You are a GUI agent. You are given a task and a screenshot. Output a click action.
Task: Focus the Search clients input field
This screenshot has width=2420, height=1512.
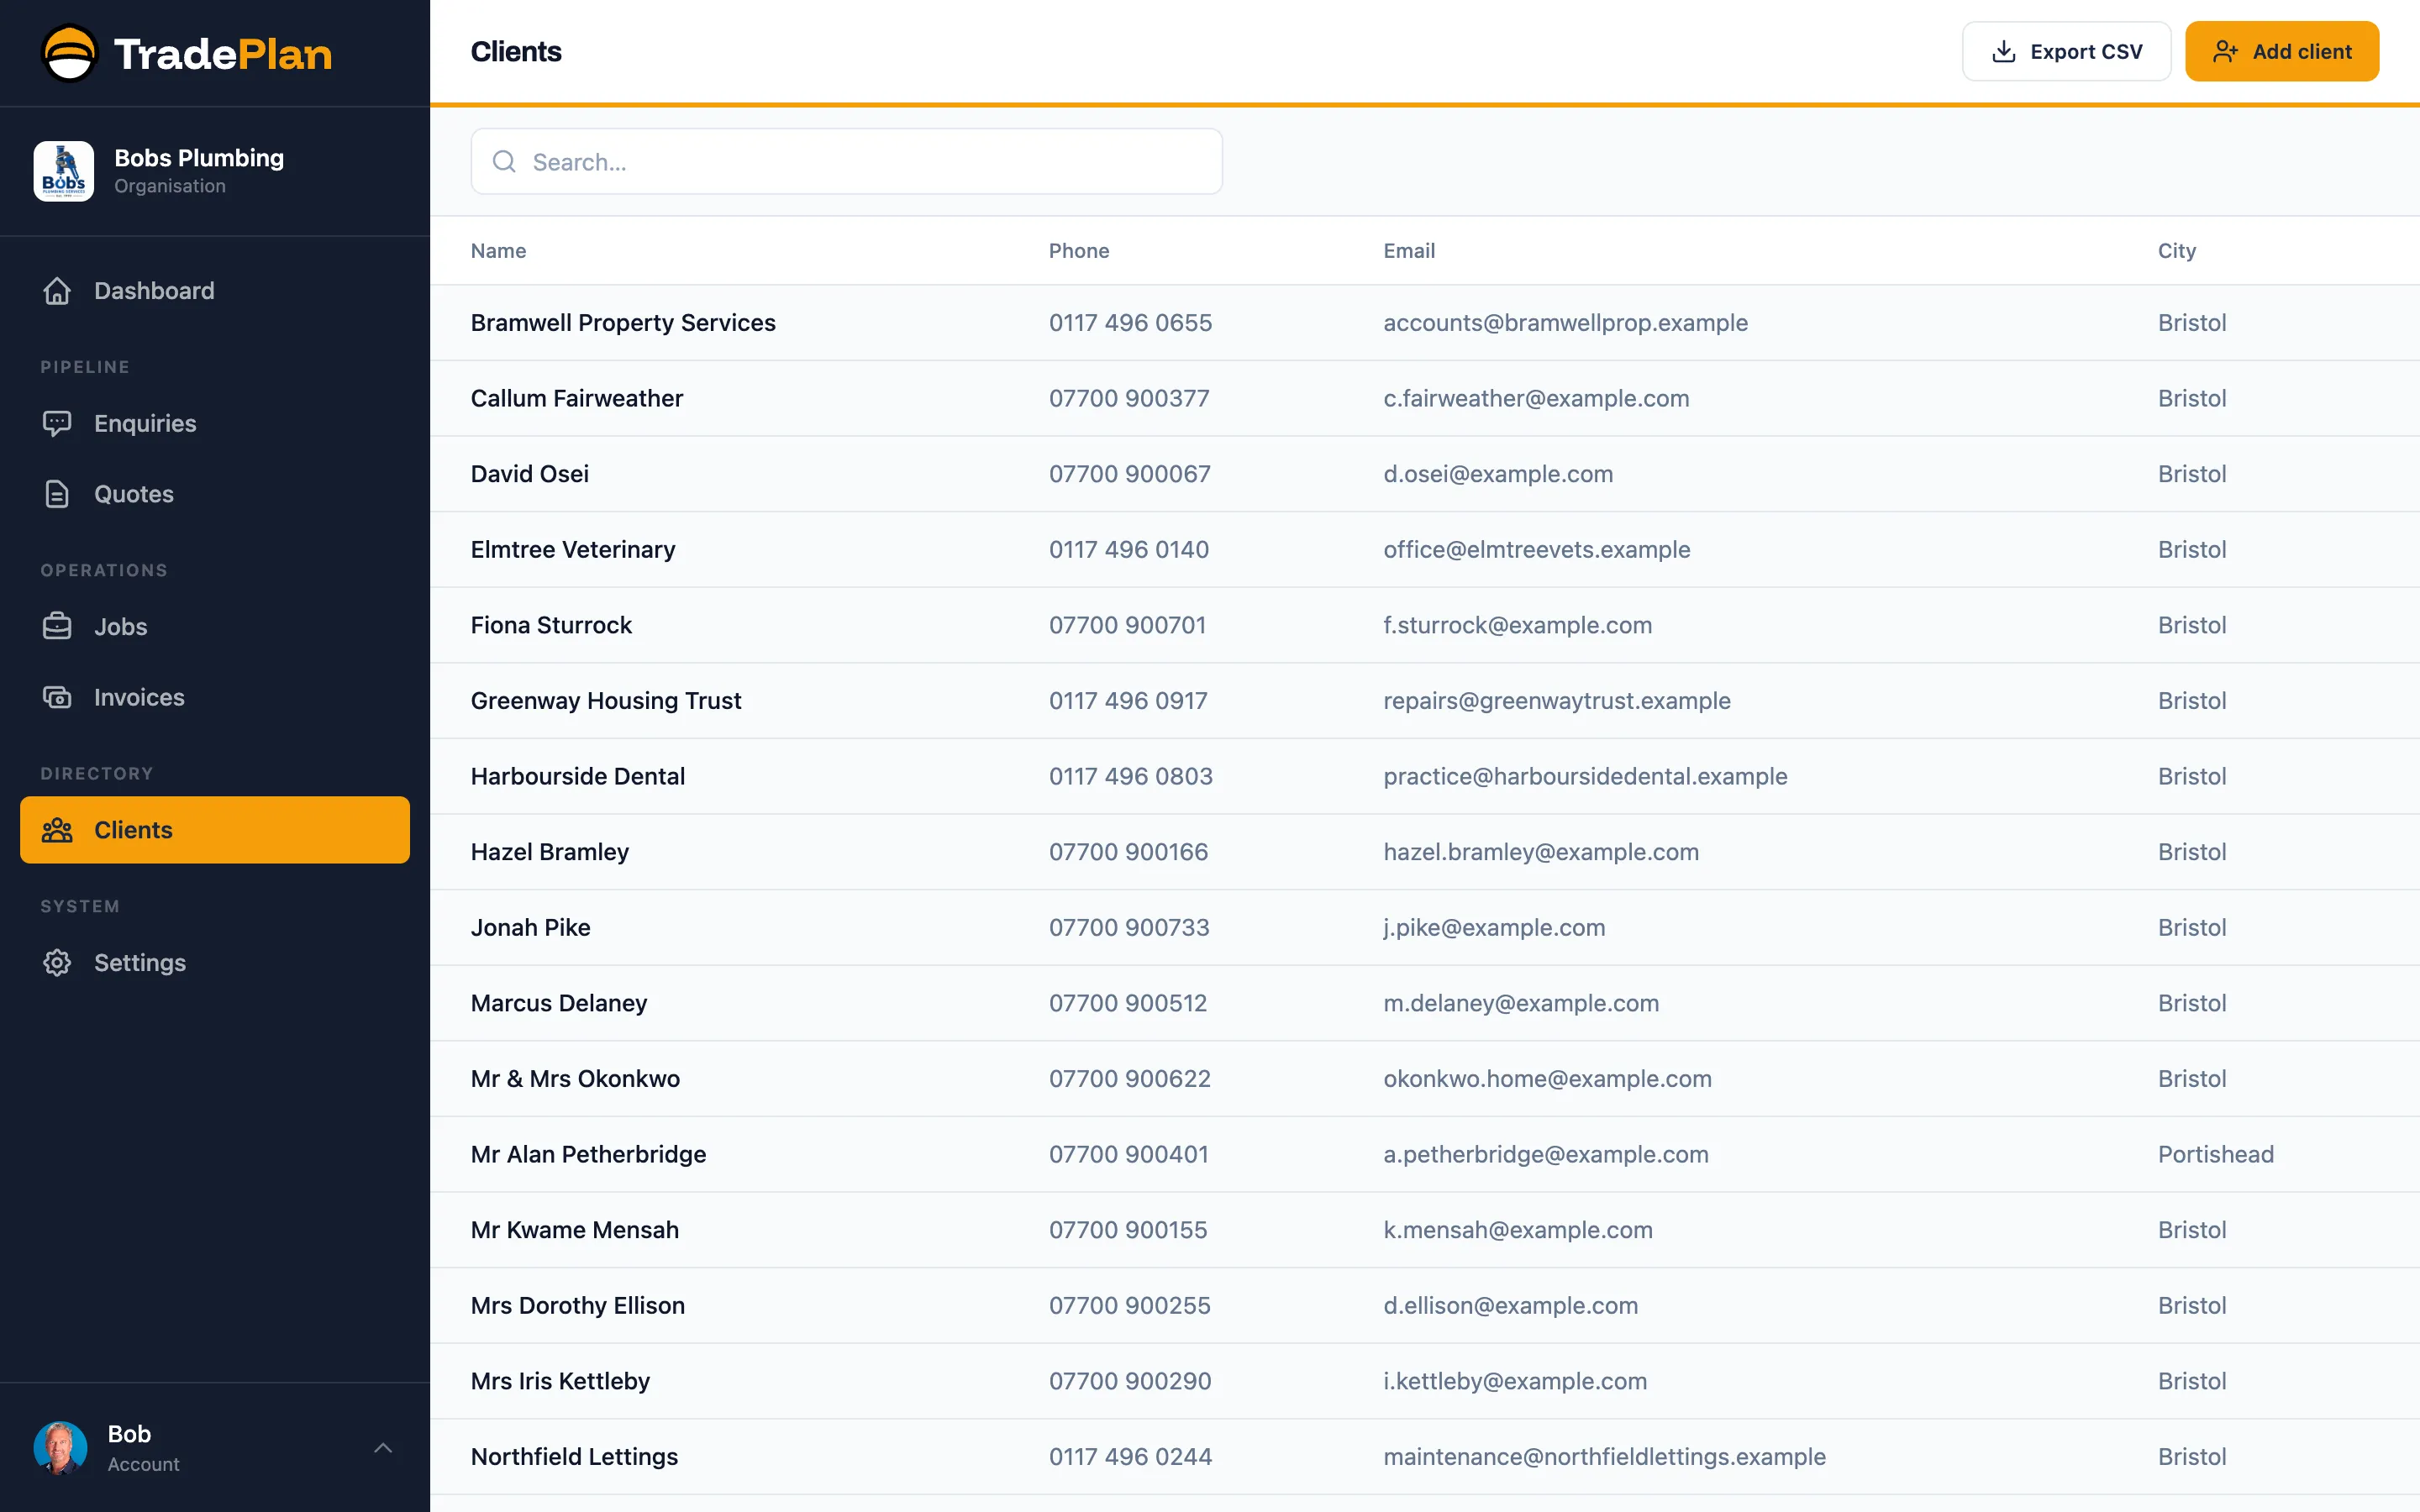click(846, 161)
